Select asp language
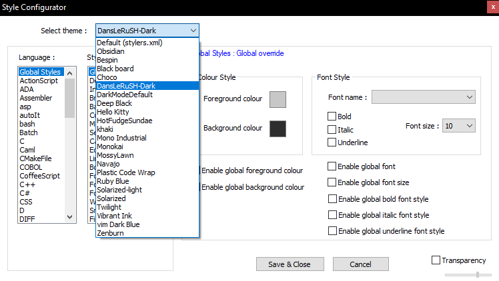This screenshot has width=499, height=281. [41, 107]
